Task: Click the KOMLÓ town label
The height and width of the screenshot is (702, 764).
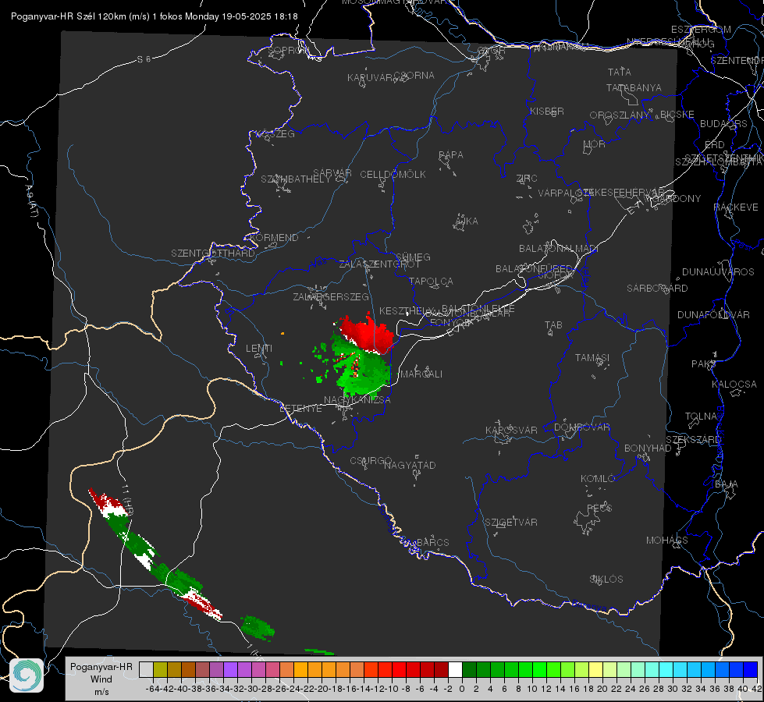Action: tap(598, 479)
